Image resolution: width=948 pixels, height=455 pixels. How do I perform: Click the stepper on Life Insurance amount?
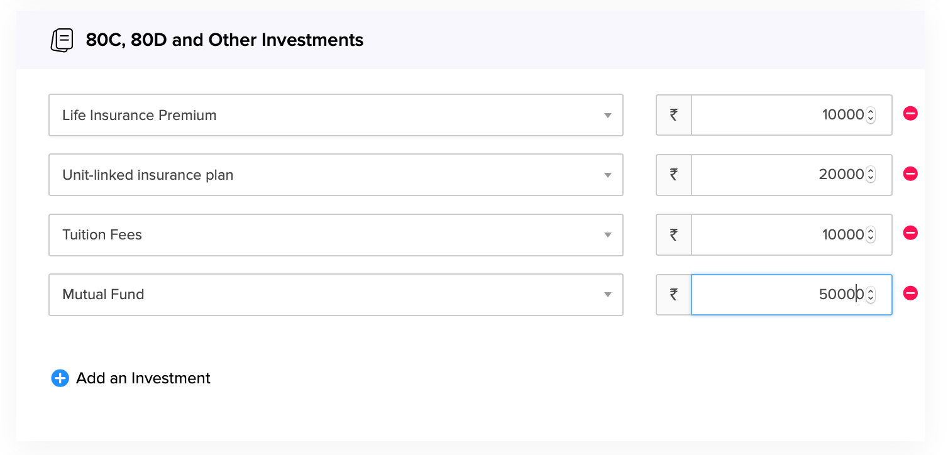871,115
